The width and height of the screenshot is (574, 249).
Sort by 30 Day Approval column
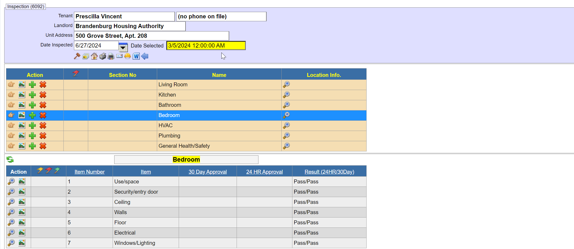pos(207,172)
